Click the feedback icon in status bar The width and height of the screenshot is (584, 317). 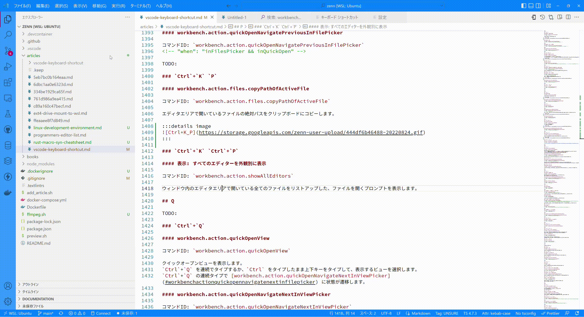click(567, 313)
